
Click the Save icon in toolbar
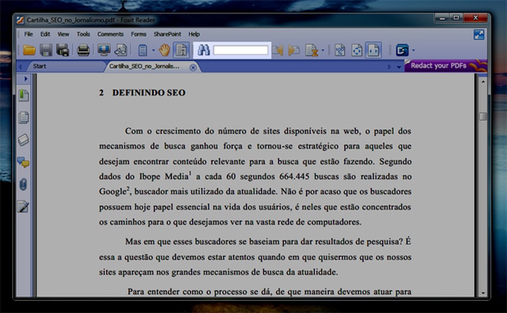point(46,50)
